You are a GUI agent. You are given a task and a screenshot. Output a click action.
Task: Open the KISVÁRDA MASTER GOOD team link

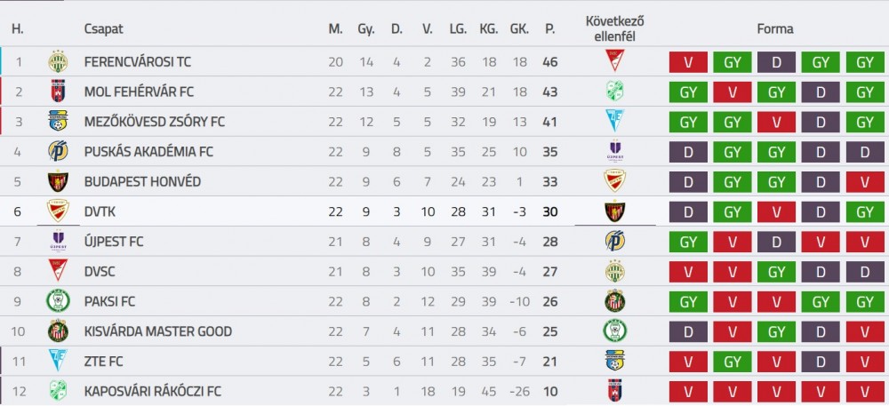coord(157,331)
